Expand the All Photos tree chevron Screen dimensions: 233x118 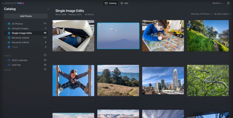[6, 24]
